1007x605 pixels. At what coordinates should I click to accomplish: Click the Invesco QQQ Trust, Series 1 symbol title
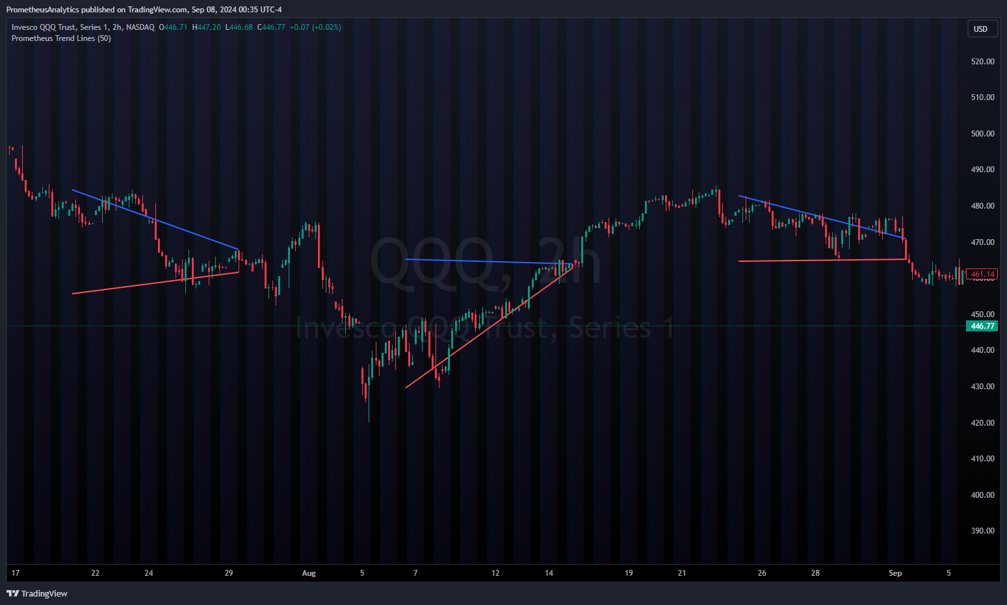pos(83,27)
